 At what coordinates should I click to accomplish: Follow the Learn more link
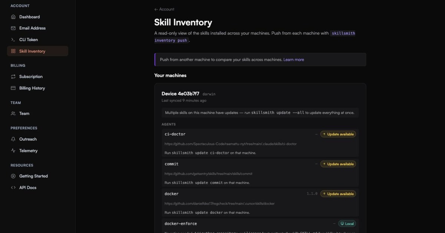tap(294, 60)
